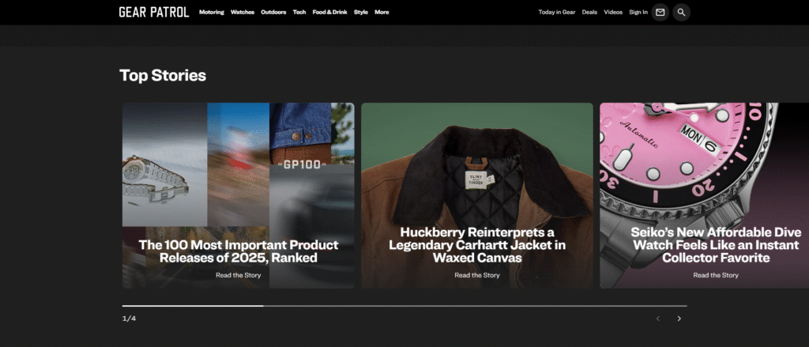Select Outdoors in the navigation bar
This screenshot has height=347, width=809.
pyautogui.click(x=273, y=13)
